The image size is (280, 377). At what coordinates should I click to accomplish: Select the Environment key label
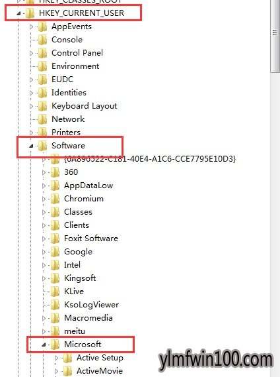[75, 66]
